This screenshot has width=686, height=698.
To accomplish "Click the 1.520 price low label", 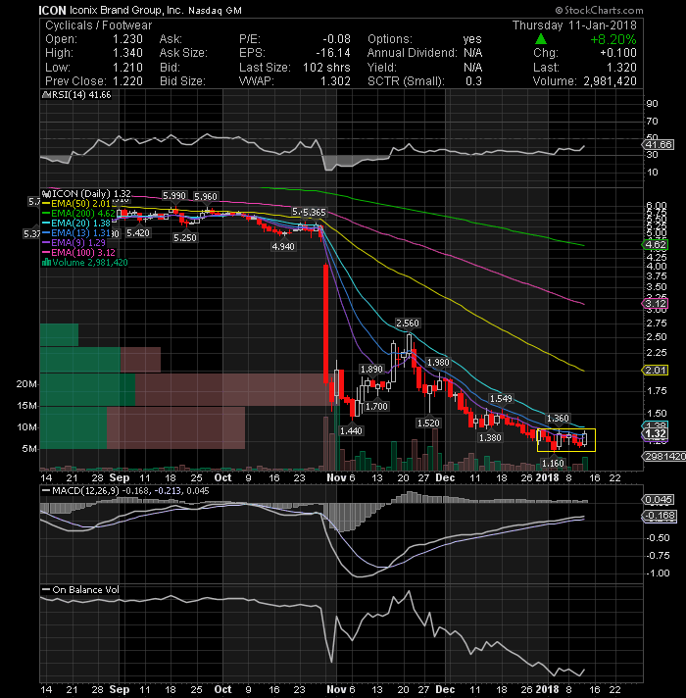I will coord(428,423).
